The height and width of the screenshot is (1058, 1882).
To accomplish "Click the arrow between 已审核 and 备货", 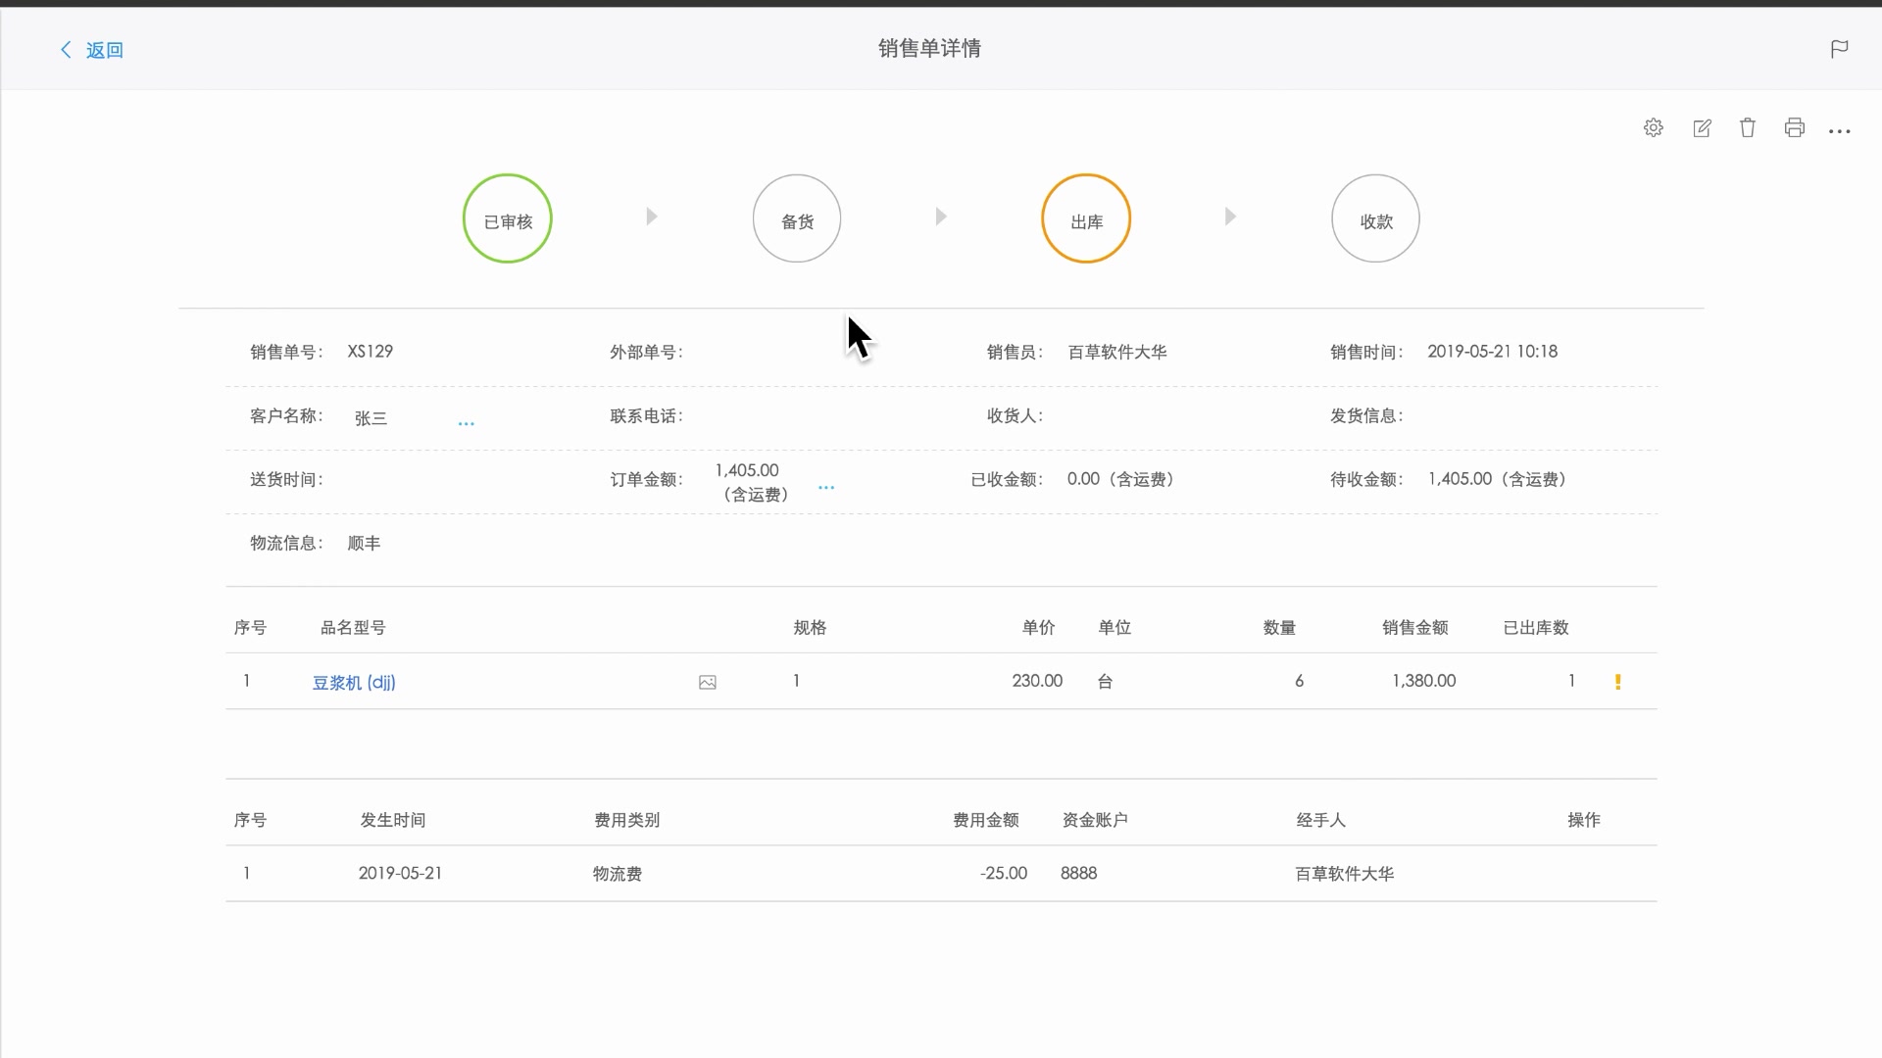I will pos(652,216).
